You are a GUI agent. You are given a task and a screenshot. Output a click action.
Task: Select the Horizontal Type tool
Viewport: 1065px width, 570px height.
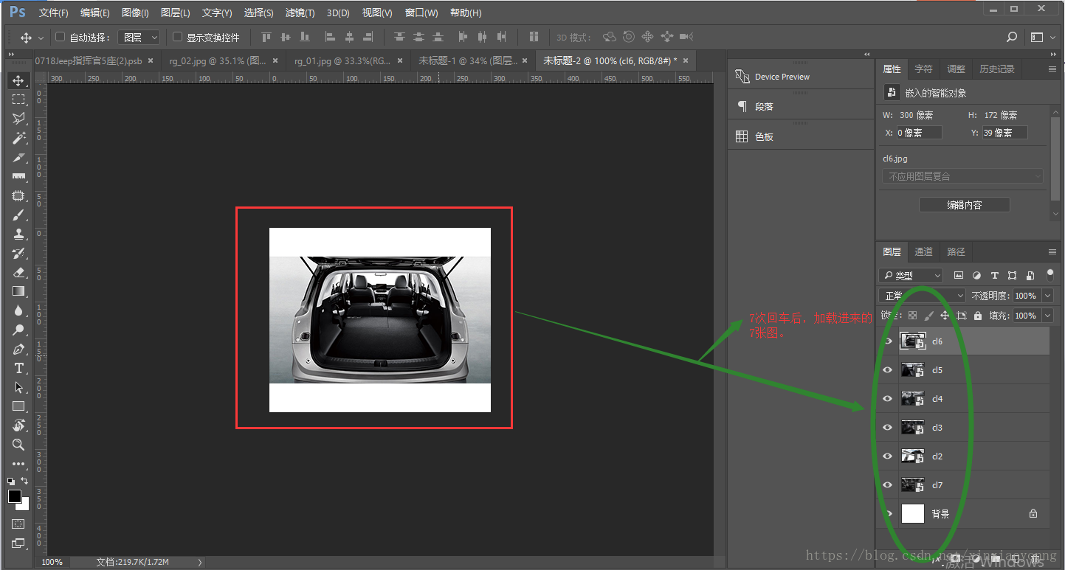[x=18, y=368]
